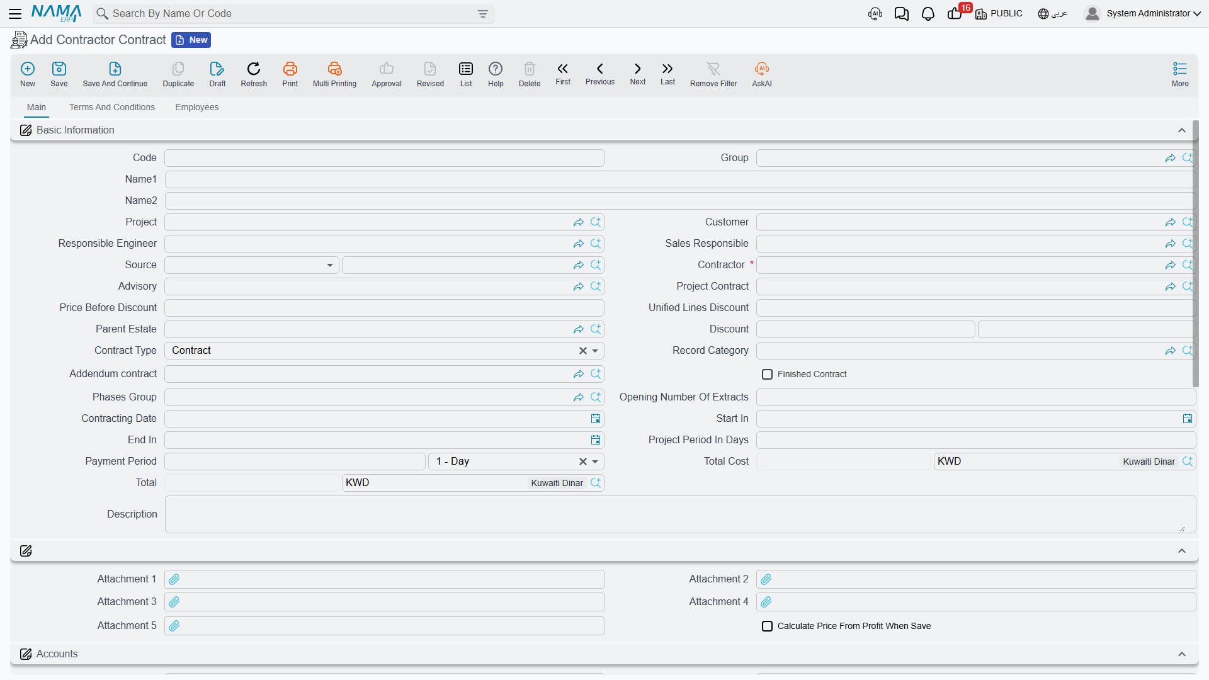Screen dimensions: 1209x680
Task: Attach a file to Attachment 4
Action: [766, 602]
